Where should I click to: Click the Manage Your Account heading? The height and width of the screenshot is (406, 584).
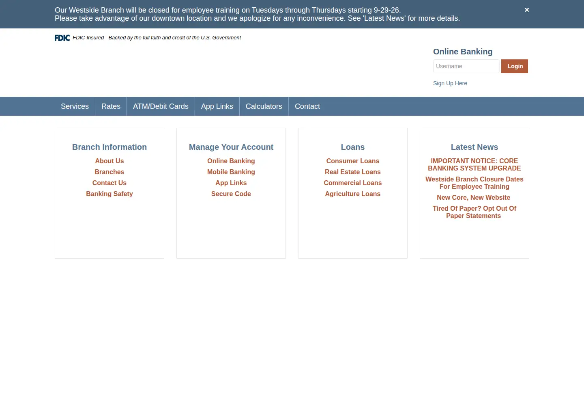coord(231,147)
